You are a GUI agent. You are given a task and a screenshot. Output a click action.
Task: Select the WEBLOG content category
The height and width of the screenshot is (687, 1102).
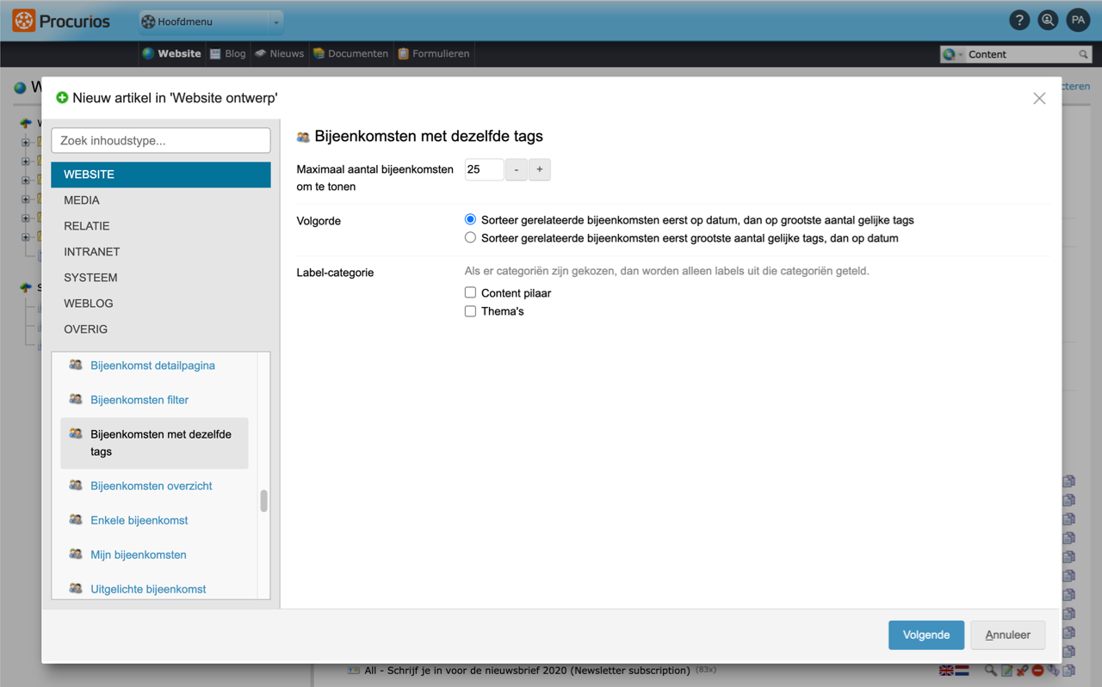coord(161,304)
